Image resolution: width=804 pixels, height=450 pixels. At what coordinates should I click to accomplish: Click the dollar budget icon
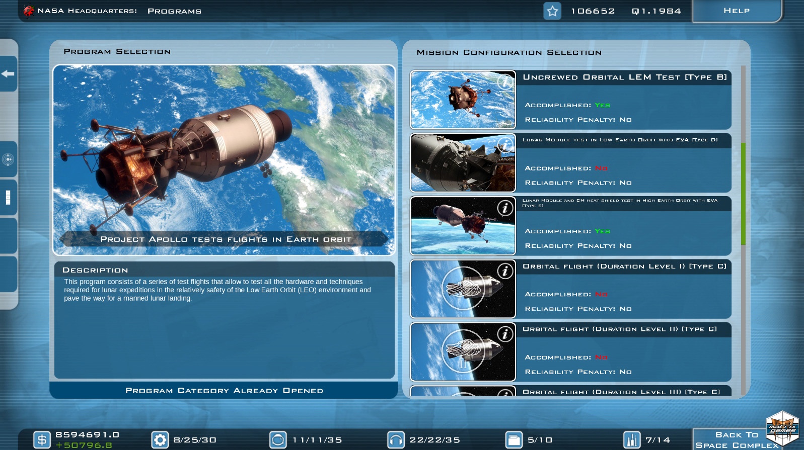(42, 440)
